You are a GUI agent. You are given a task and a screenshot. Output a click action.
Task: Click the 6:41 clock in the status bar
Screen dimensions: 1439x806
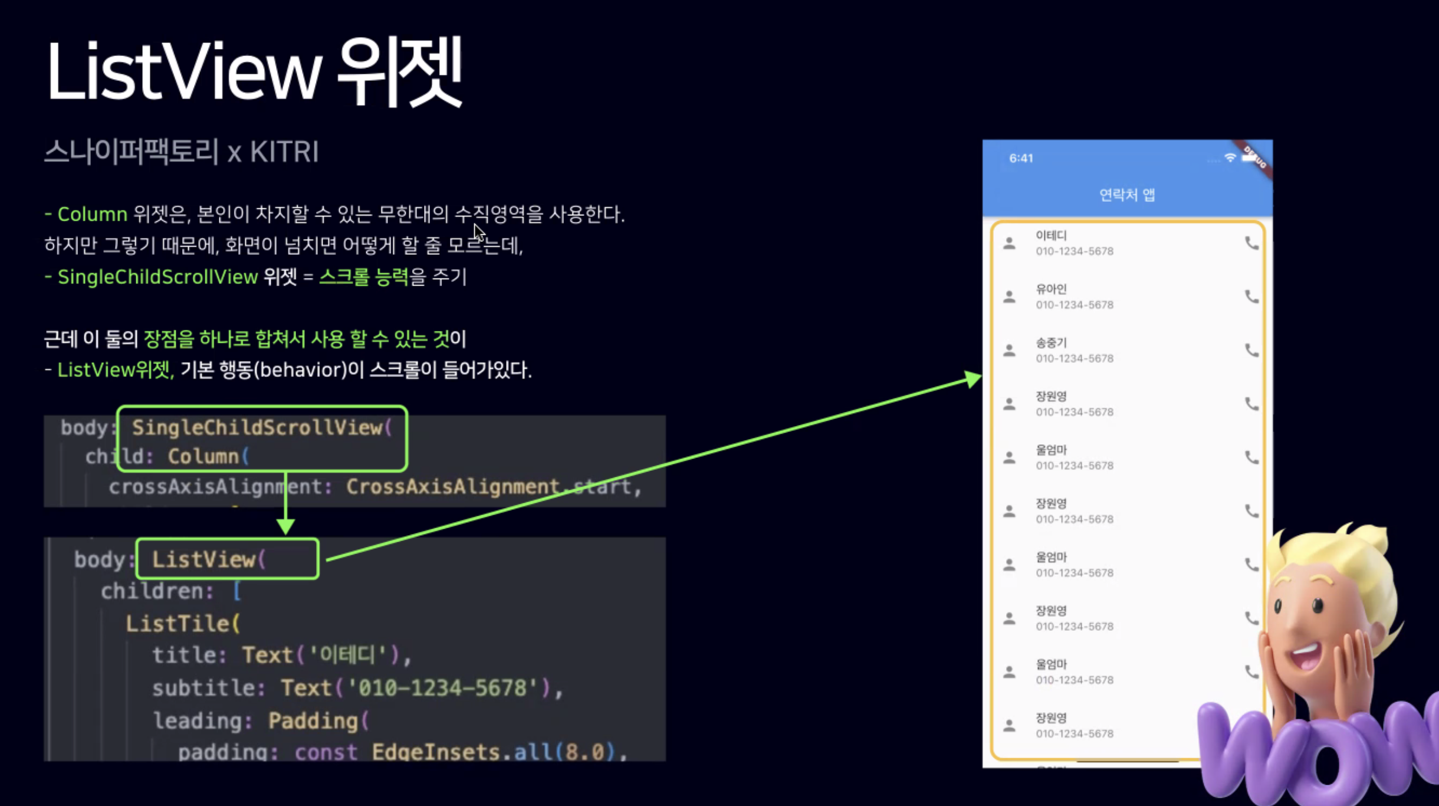tap(1021, 158)
